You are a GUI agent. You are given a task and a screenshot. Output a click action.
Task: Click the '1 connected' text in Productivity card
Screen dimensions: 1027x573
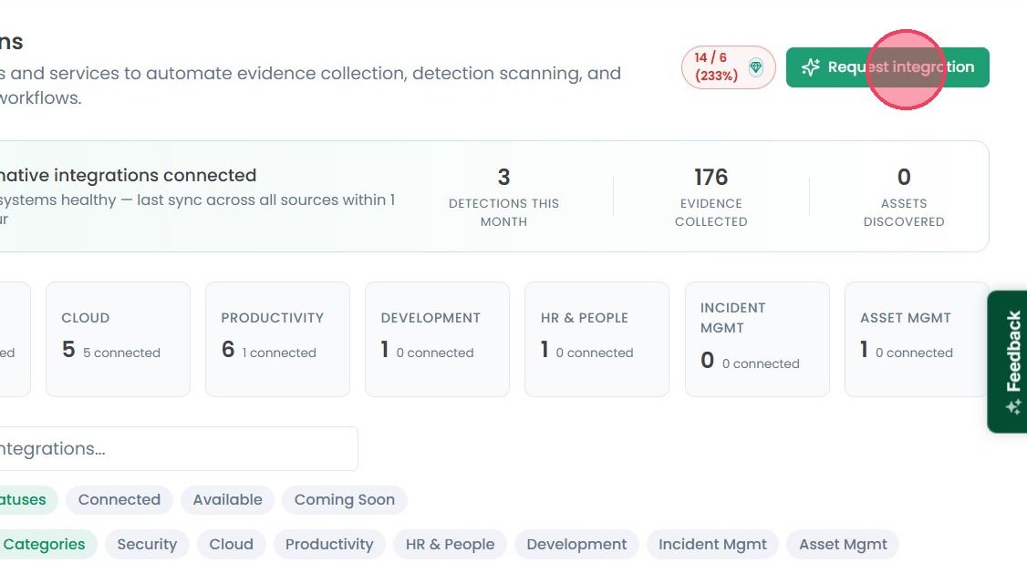pyautogui.click(x=279, y=353)
